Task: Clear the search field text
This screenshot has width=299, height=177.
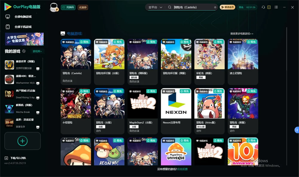Action: 215,7
